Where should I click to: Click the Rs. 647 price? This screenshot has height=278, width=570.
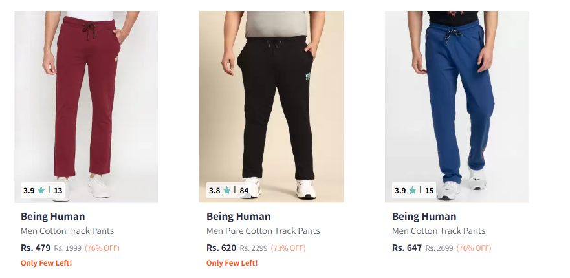407,248
